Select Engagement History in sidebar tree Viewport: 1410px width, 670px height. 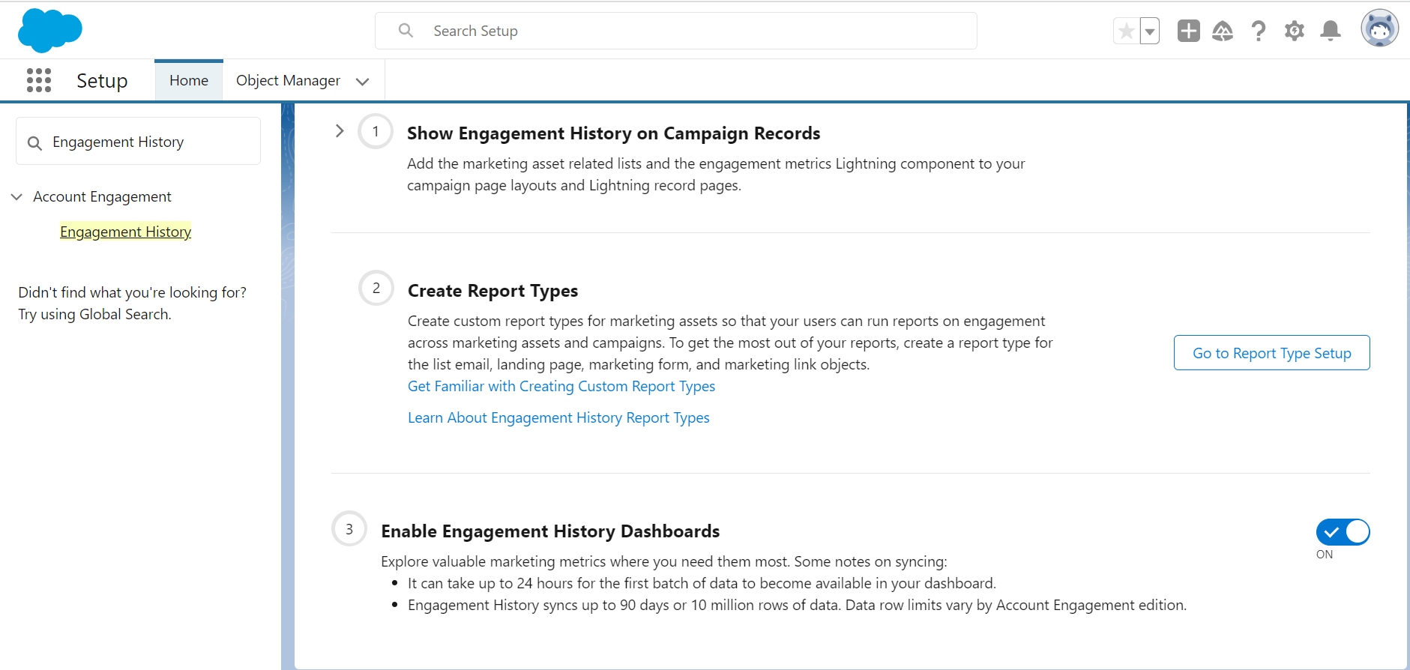click(126, 232)
